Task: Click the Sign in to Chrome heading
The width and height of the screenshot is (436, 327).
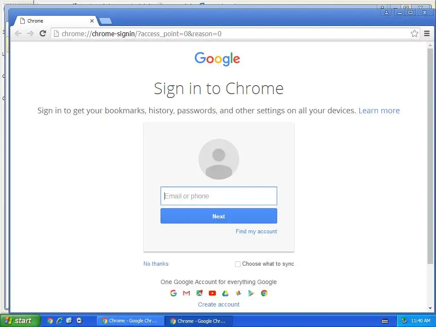Action: click(x=219, y=89)
